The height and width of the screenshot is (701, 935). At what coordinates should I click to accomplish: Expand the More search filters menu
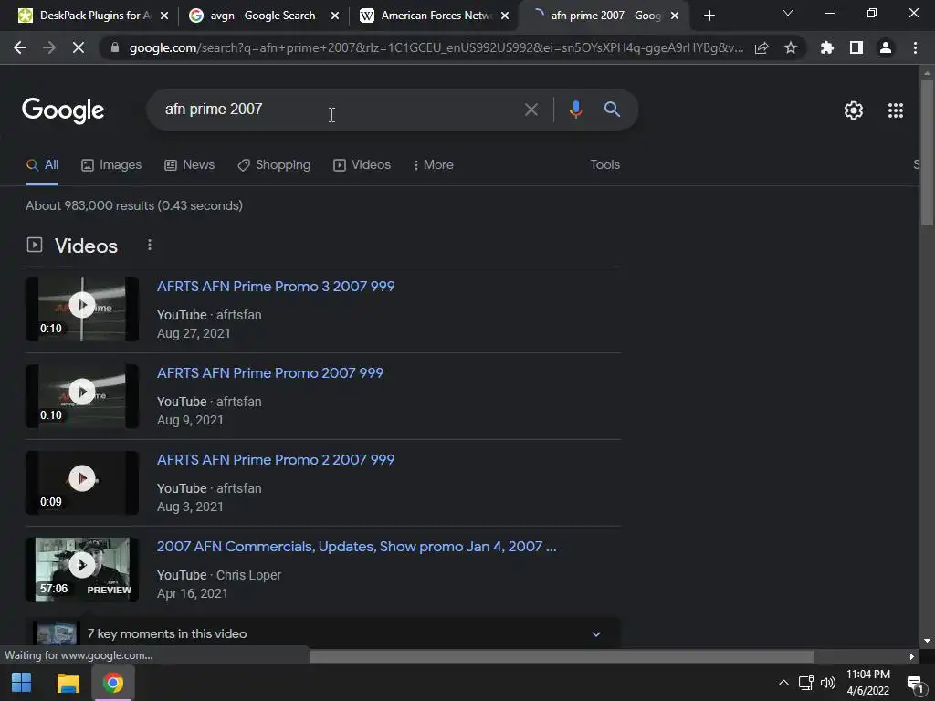(x=433, y=165)
